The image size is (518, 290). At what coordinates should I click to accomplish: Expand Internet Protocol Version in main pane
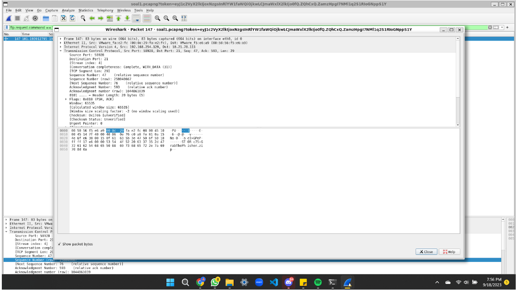coord(6,228)
